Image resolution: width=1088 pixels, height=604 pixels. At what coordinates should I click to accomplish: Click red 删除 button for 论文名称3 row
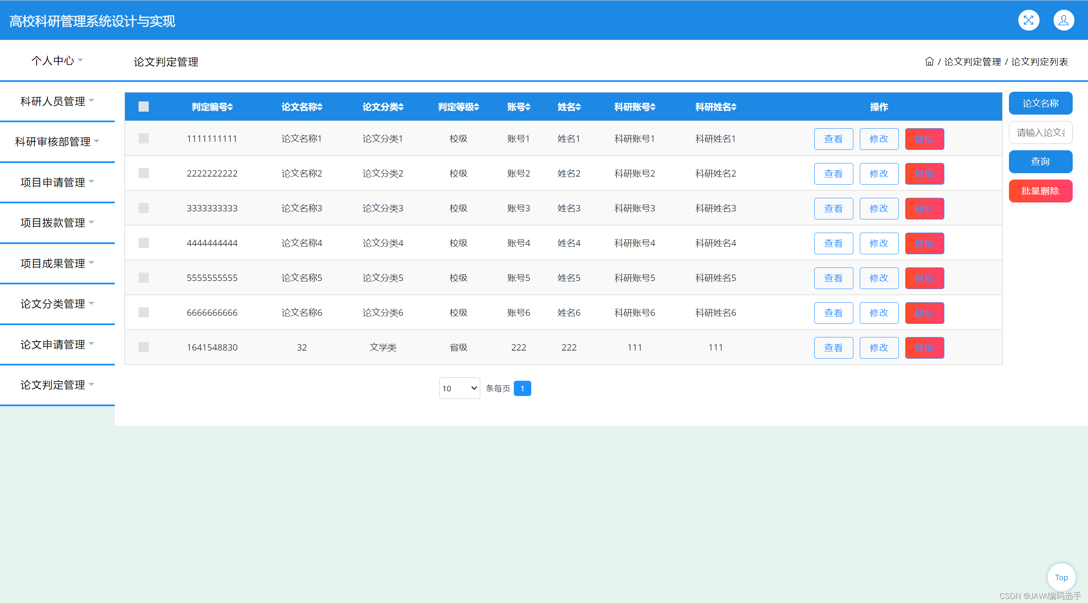pyautogui.click(x=924, y=209)
